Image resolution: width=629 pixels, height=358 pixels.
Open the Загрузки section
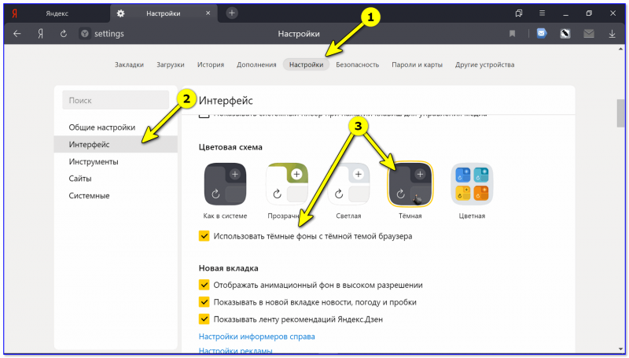tap(171, 65)
